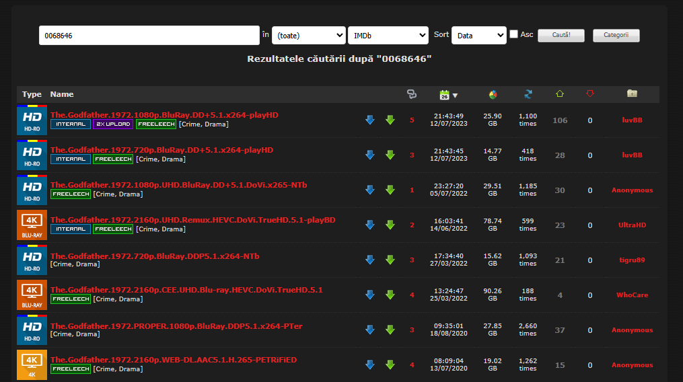Viewport: 683px width, 382px height.
Task: Open The.Godfather 2160p CEE UHD Blu-ray link
Action: [186, 290]
